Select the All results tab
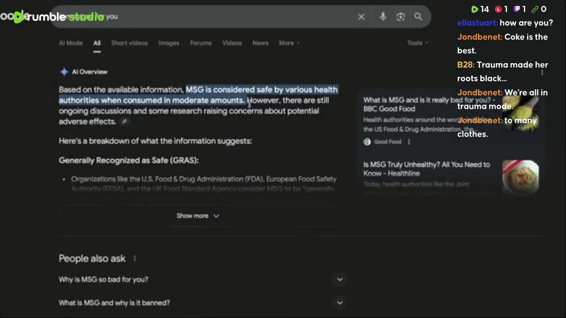 click(x=97, y=43)
